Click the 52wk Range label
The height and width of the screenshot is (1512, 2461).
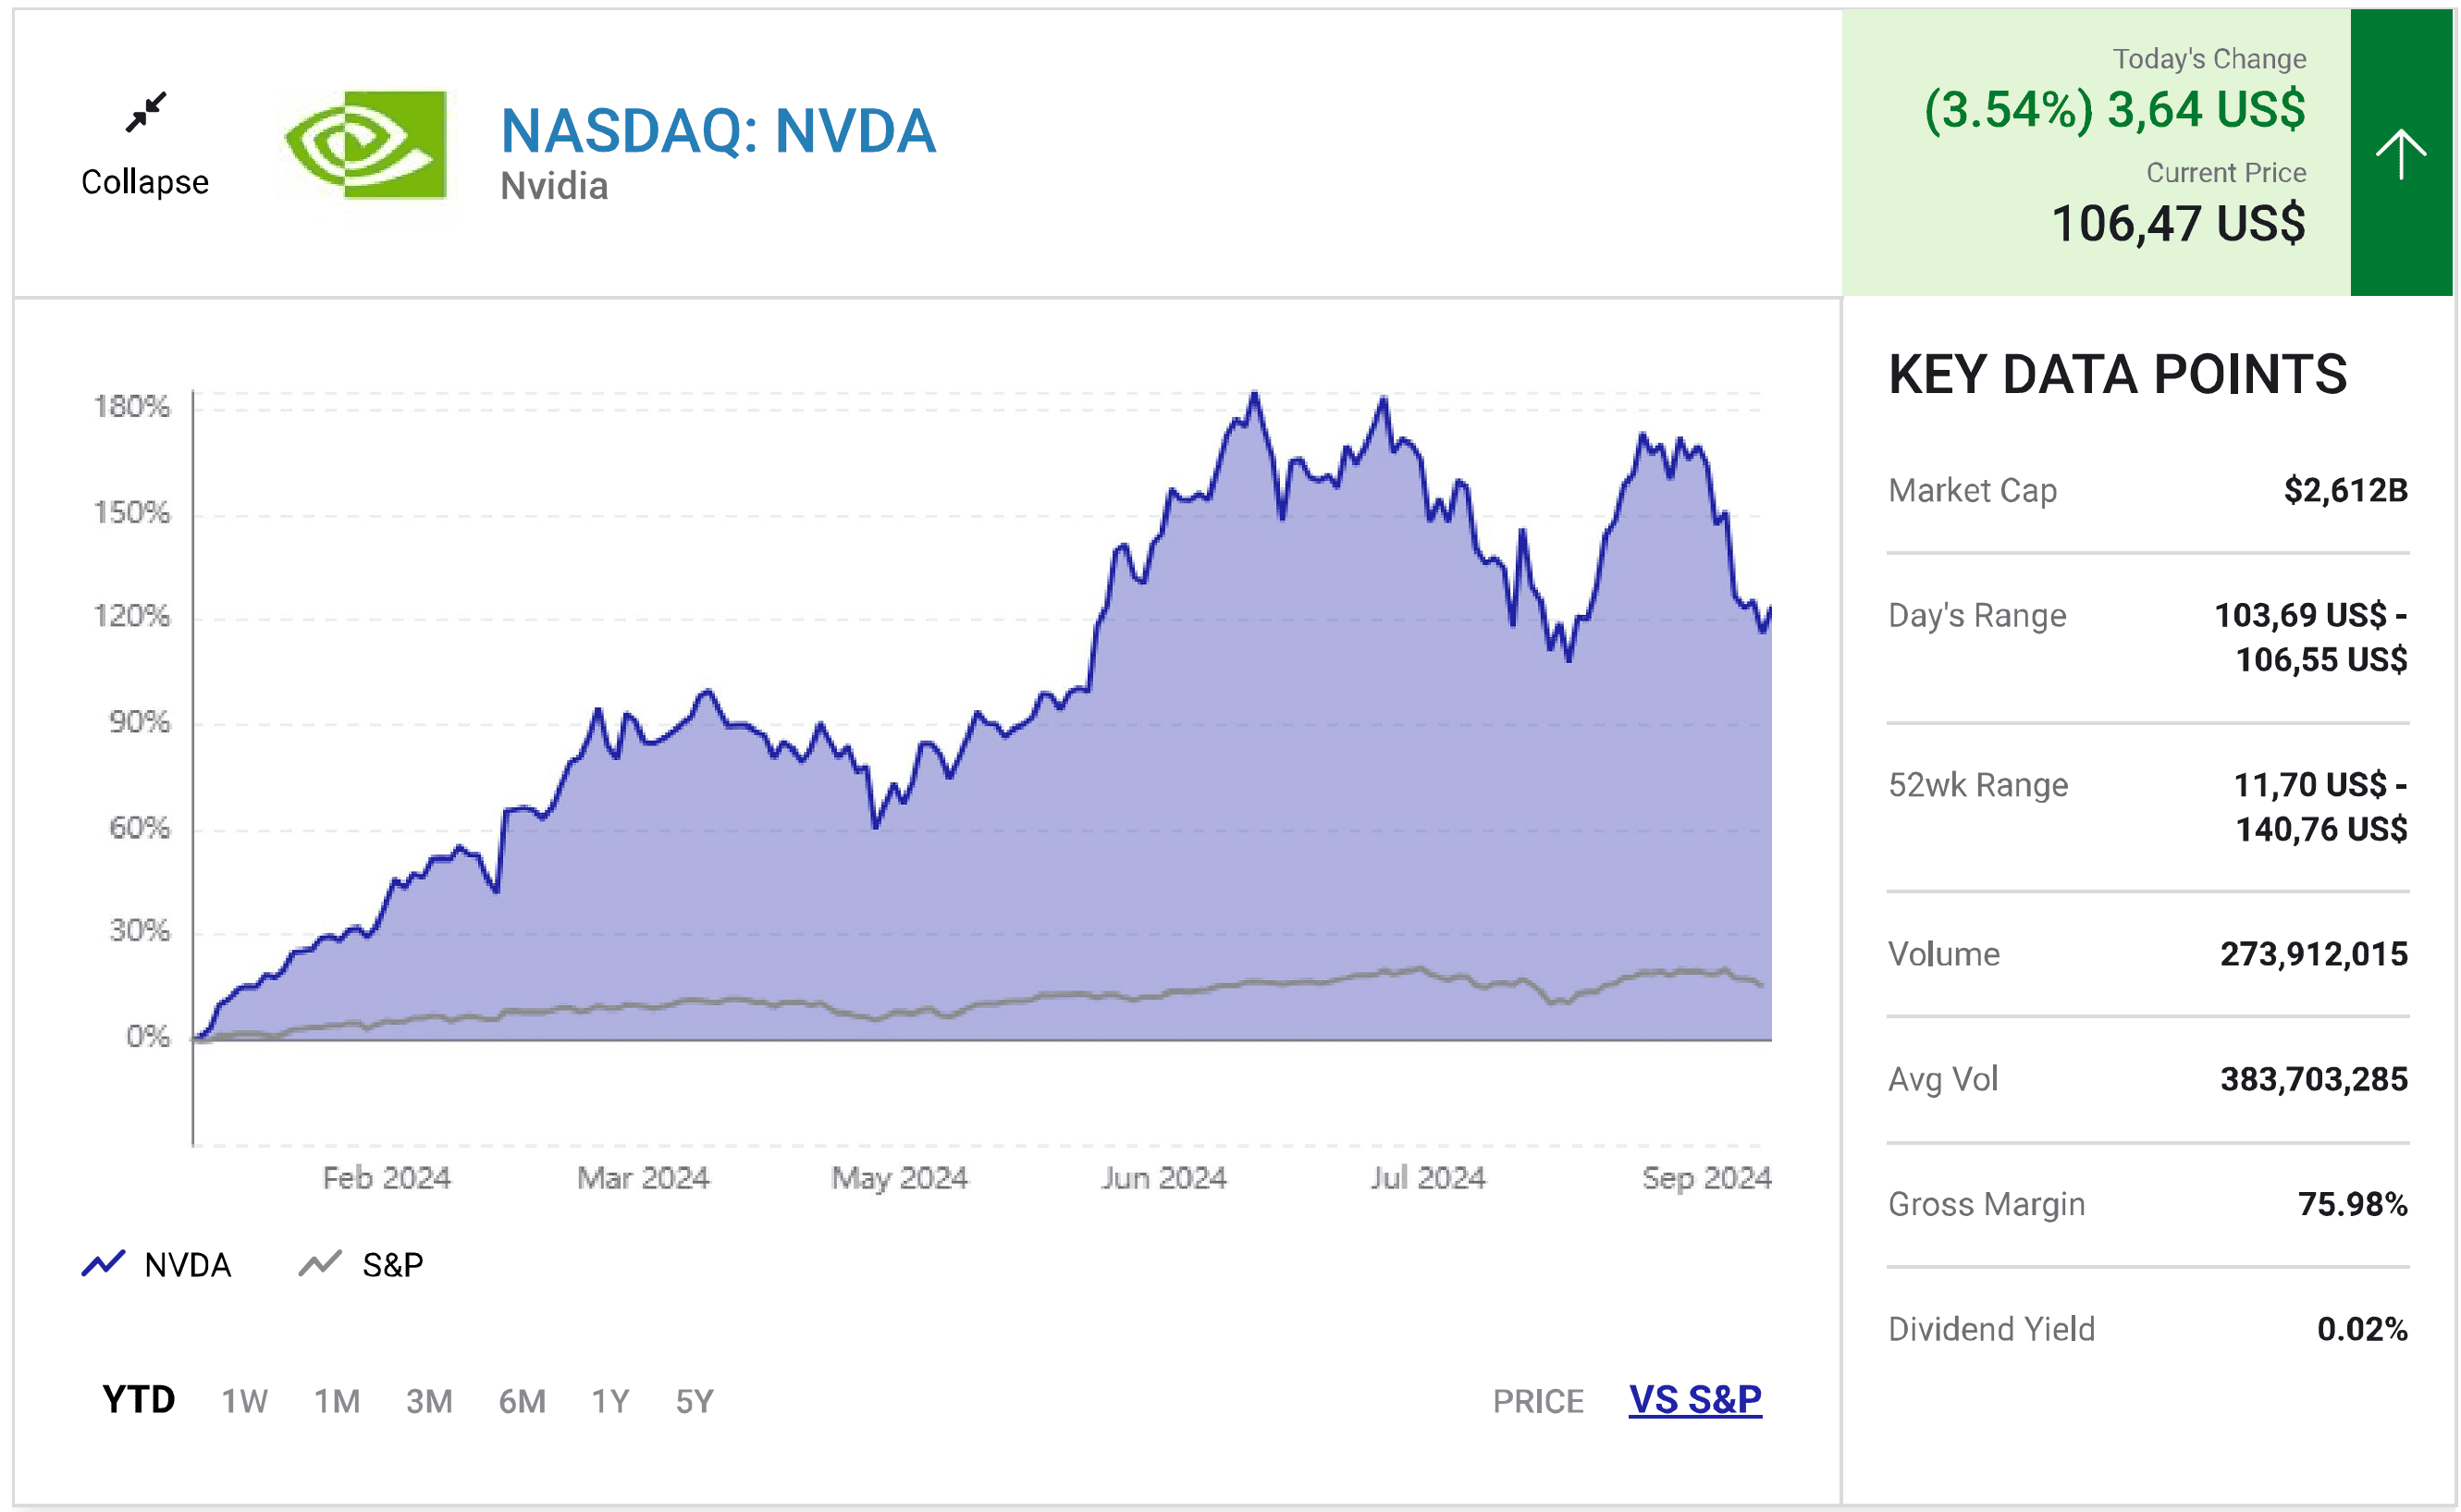click(1977, 785)
